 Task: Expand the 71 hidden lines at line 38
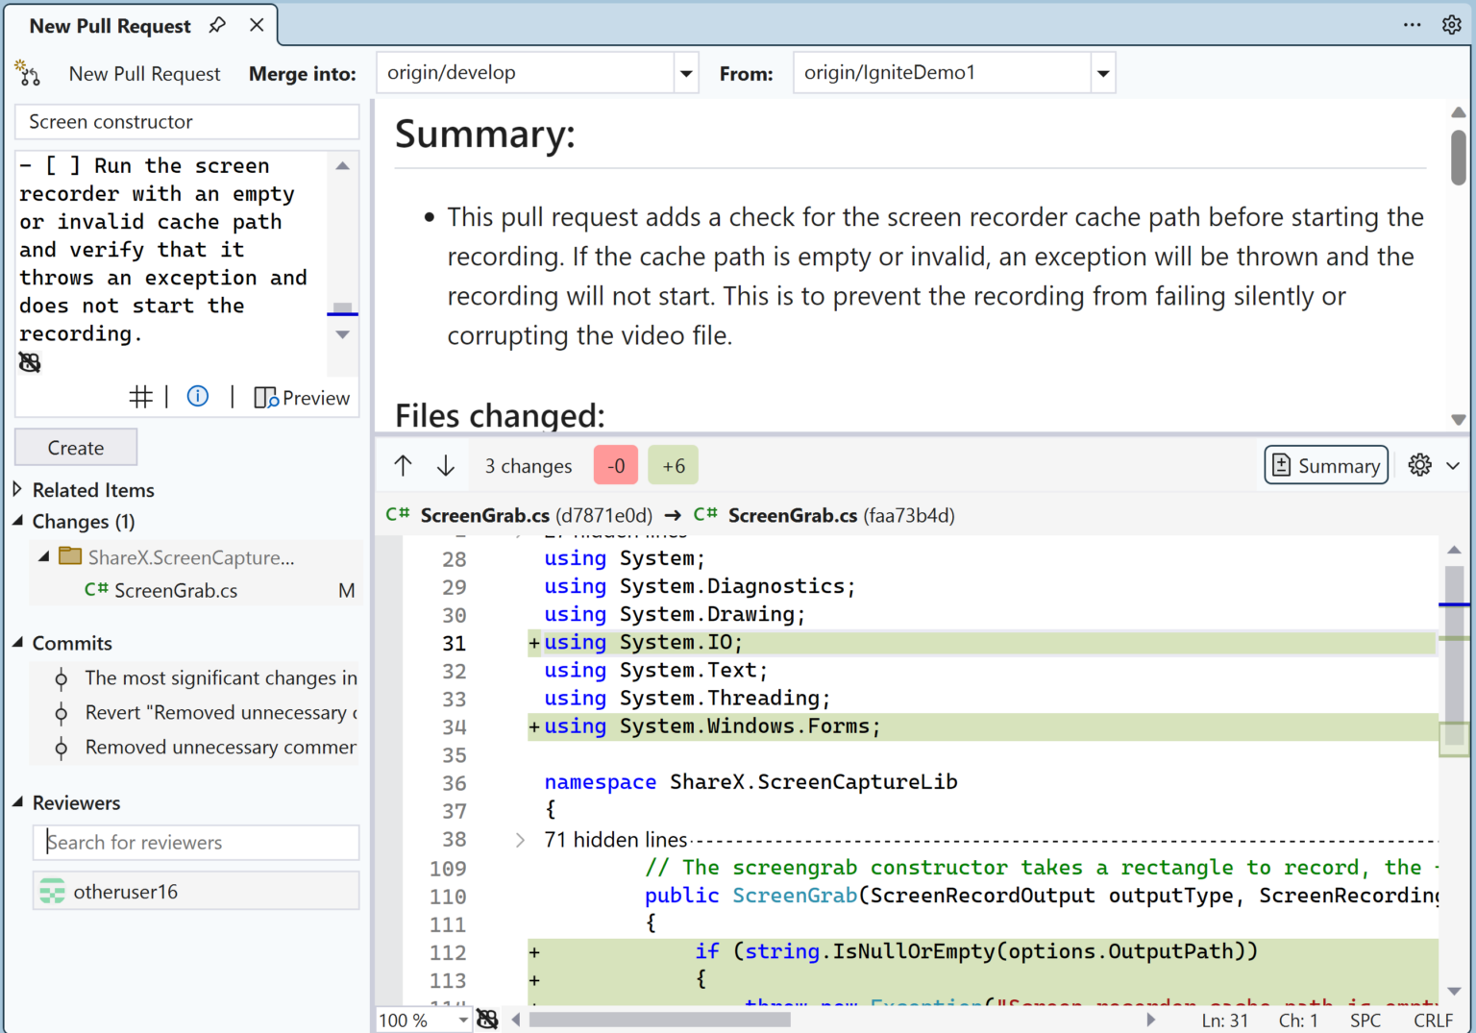pyautogui.click(x=520, y=840)
